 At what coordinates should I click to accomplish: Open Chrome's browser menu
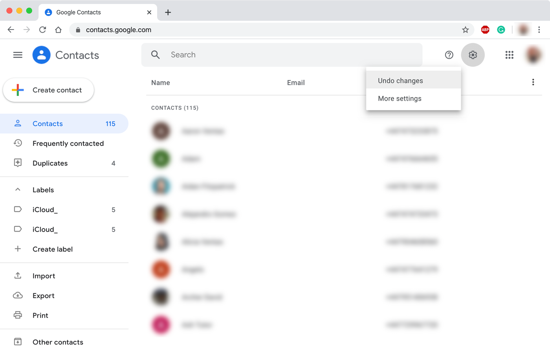(539, 29)
